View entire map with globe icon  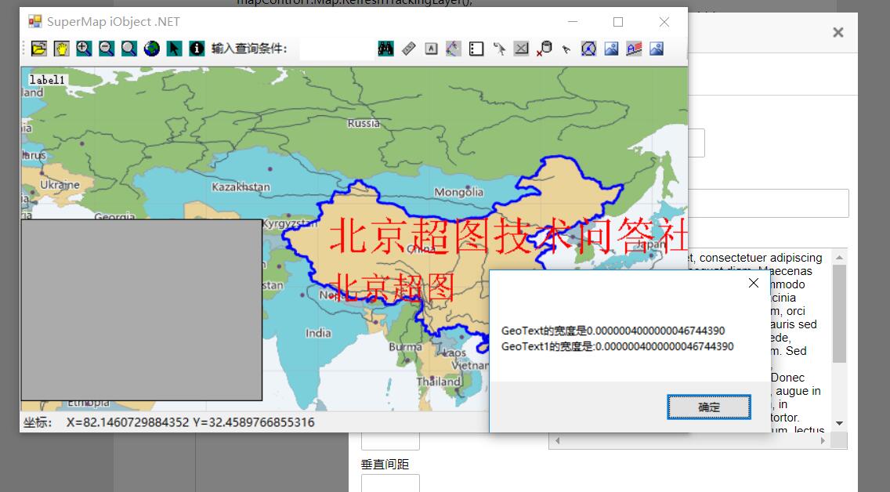pos(151,49)
